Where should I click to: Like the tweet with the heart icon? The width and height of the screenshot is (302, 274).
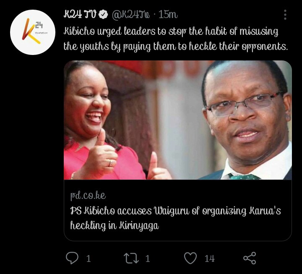[x=190, y=258]
